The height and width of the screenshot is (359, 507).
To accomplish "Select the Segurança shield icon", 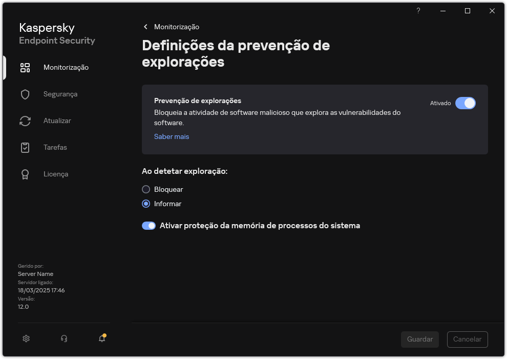I will click(25, 94).
